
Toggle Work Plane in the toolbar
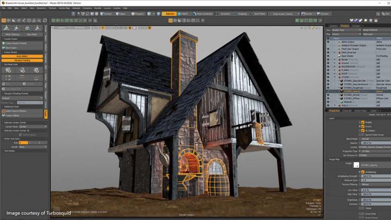click(x=258, y=14)
